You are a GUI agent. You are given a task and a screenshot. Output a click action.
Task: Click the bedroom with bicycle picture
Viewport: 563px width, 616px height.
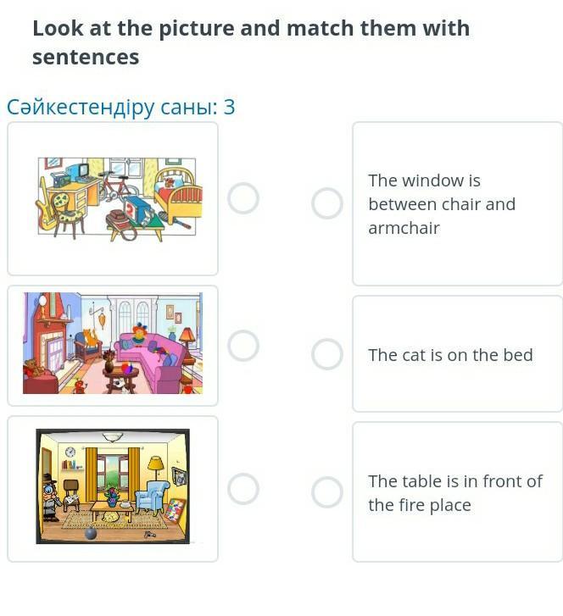click(x=119, y=199)
